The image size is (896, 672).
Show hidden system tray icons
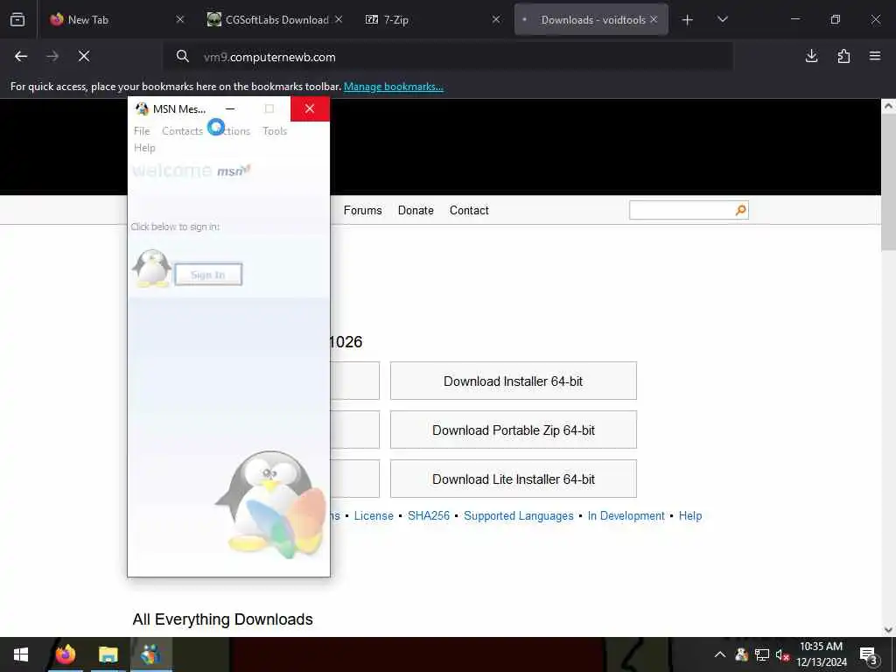(720, 654)
